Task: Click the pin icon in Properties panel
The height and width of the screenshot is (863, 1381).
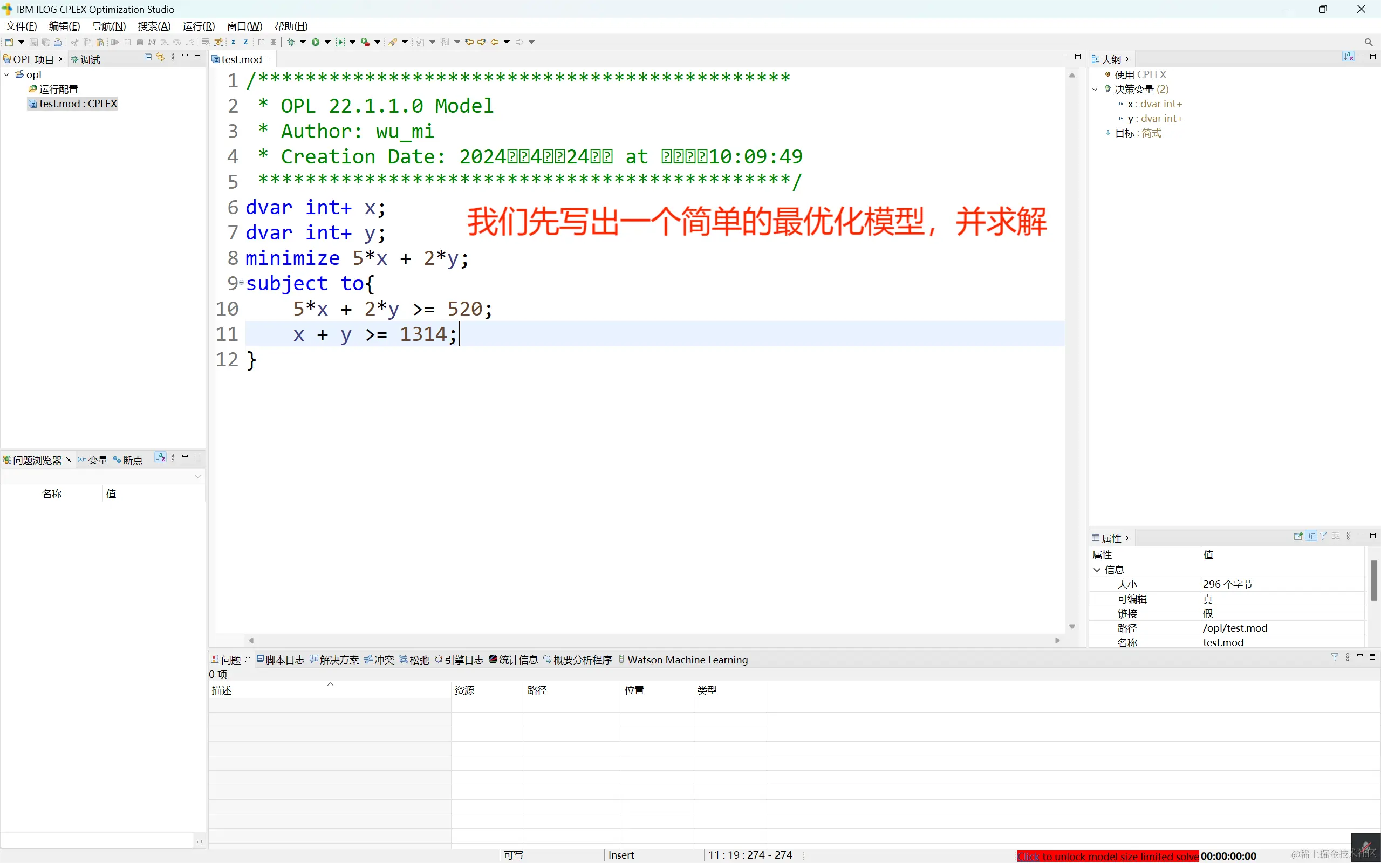Action: 1298,536
